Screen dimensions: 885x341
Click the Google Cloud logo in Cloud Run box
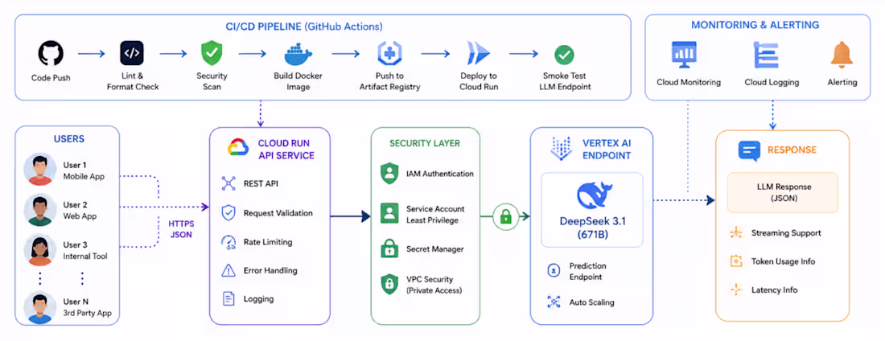[238, 147]
